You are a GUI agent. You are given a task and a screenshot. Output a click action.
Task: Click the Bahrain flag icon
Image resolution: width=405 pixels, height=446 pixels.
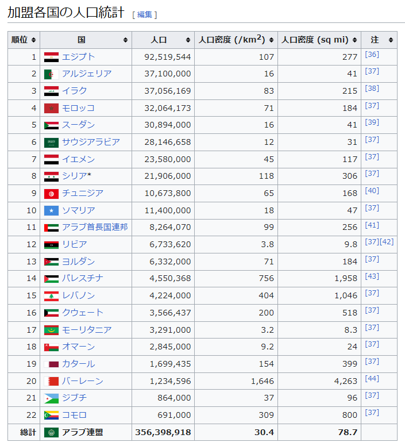tap(51, 381)
